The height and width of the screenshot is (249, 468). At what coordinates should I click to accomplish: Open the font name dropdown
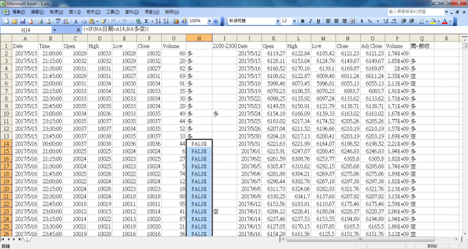tap(278, 21)
